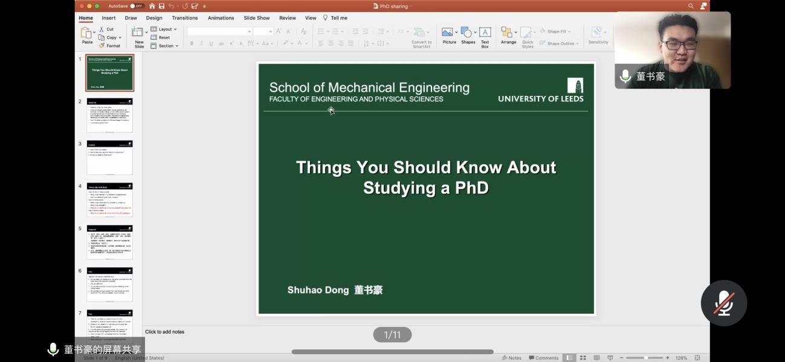Click the Share person icon
Image resolution: width=785 pixels, height=362 pixels.
click(x=703, y=6)
